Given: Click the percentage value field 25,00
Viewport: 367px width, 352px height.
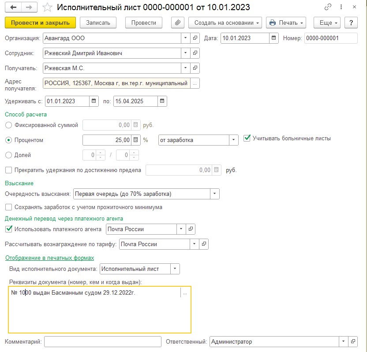Looking at the screenshot, I should (x=107, y=140).
